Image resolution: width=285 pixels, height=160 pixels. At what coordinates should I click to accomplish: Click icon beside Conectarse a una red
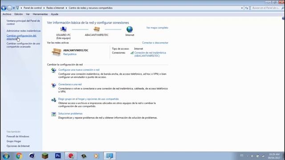click(x=53, y=85)
